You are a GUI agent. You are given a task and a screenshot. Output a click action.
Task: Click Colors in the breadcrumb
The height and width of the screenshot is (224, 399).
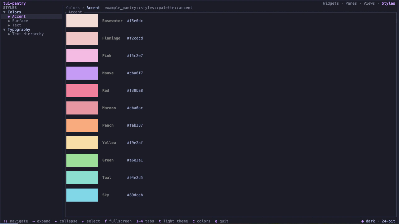pos(73,8)
